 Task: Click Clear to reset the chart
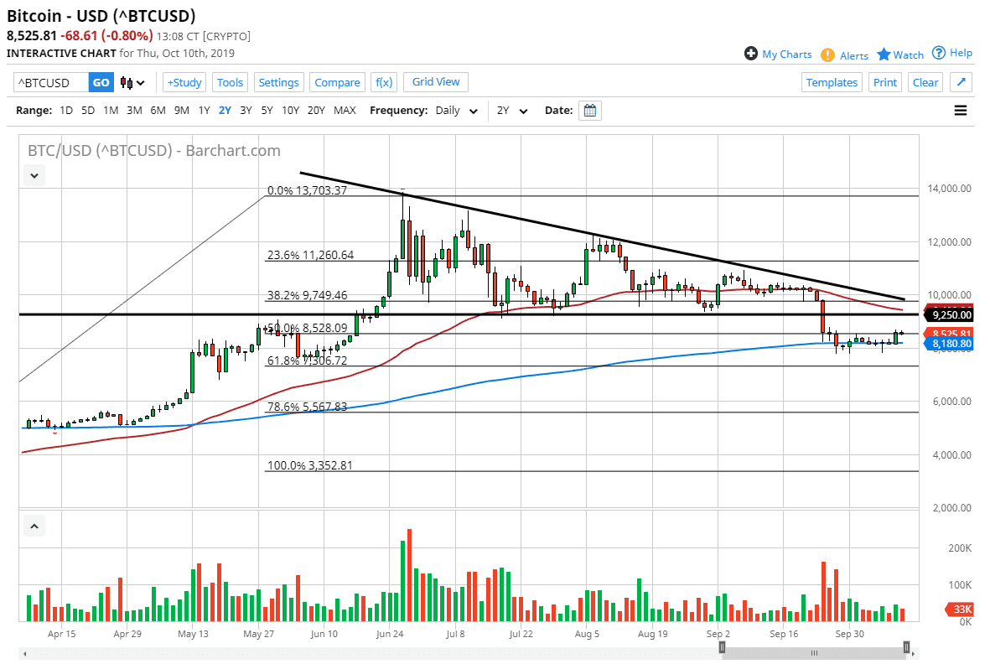925,82
